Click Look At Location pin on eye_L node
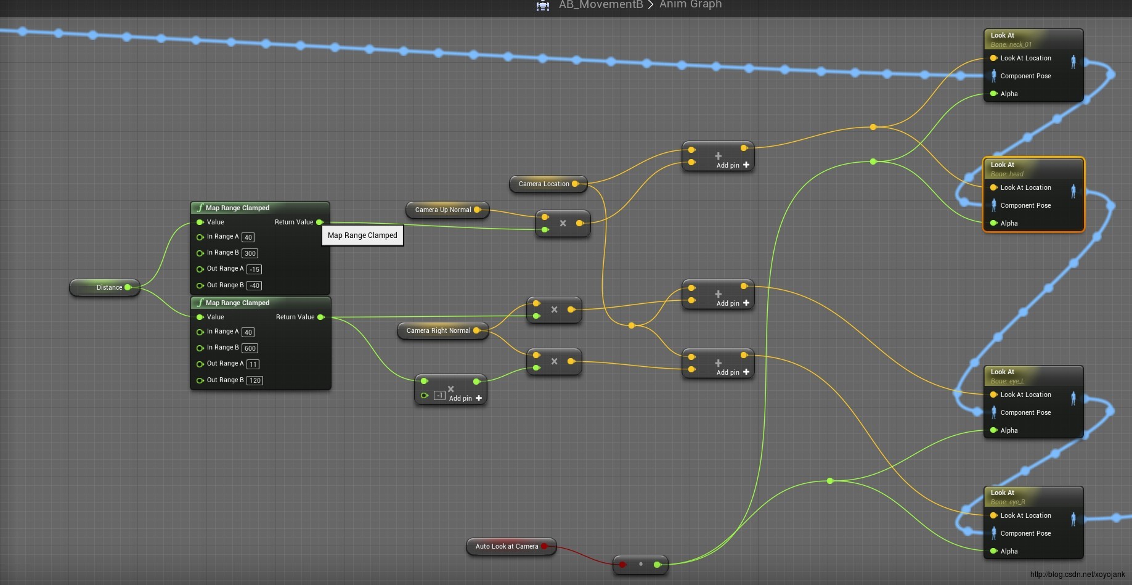 [993, 395]
